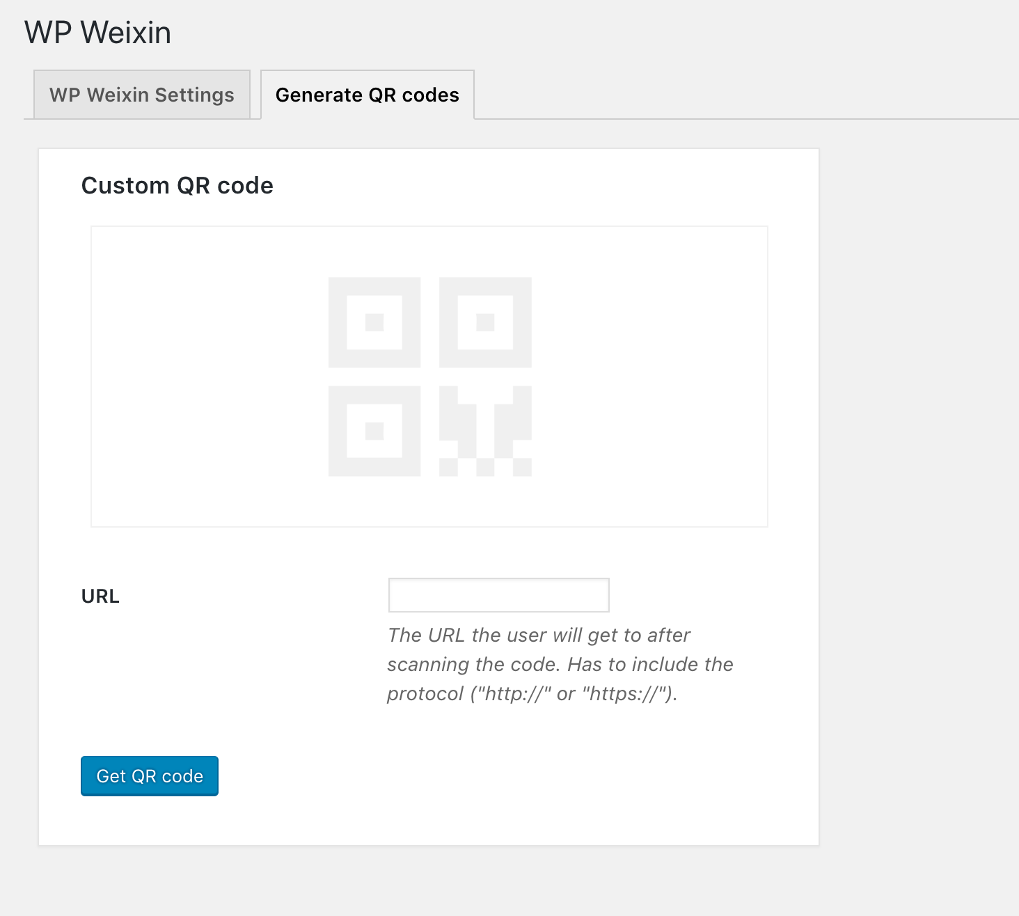Click the "The URL the user will get" line

pos(539,635)
